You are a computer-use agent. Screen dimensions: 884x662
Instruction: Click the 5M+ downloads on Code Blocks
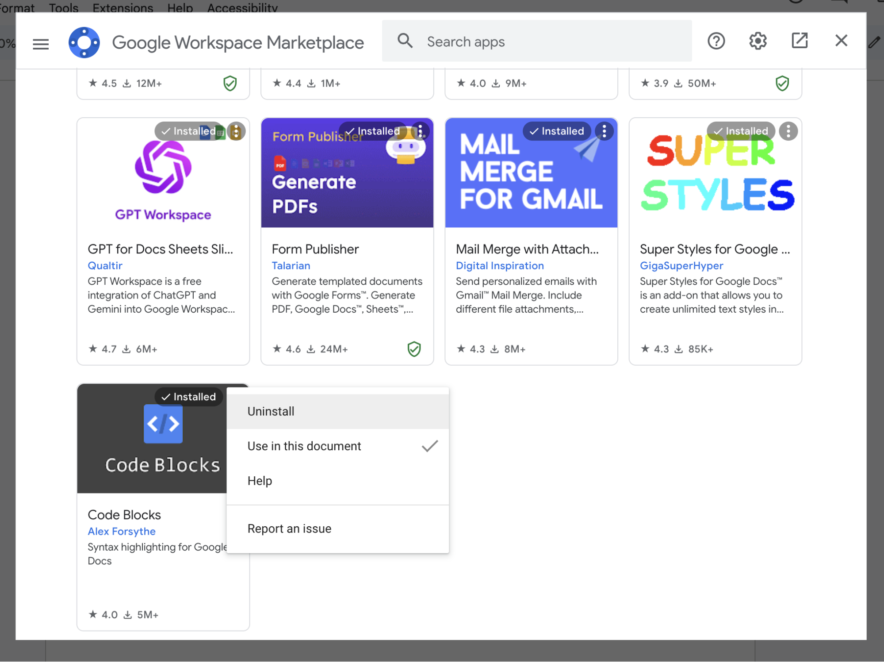point(148,615)
